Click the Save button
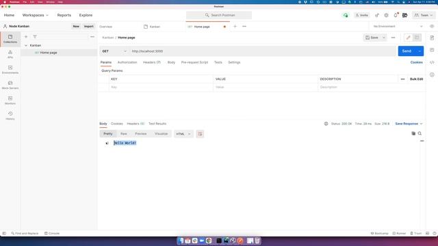The width and height of the screenshot is (438, 246). [372, 38]
